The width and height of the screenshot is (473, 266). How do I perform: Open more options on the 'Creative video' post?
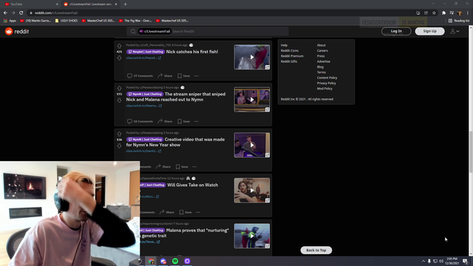point(194,166)
